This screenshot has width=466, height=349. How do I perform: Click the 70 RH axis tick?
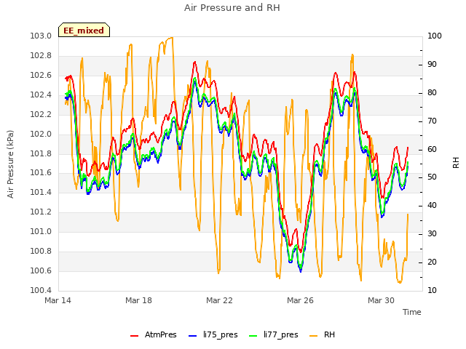[x=432, y=121]
